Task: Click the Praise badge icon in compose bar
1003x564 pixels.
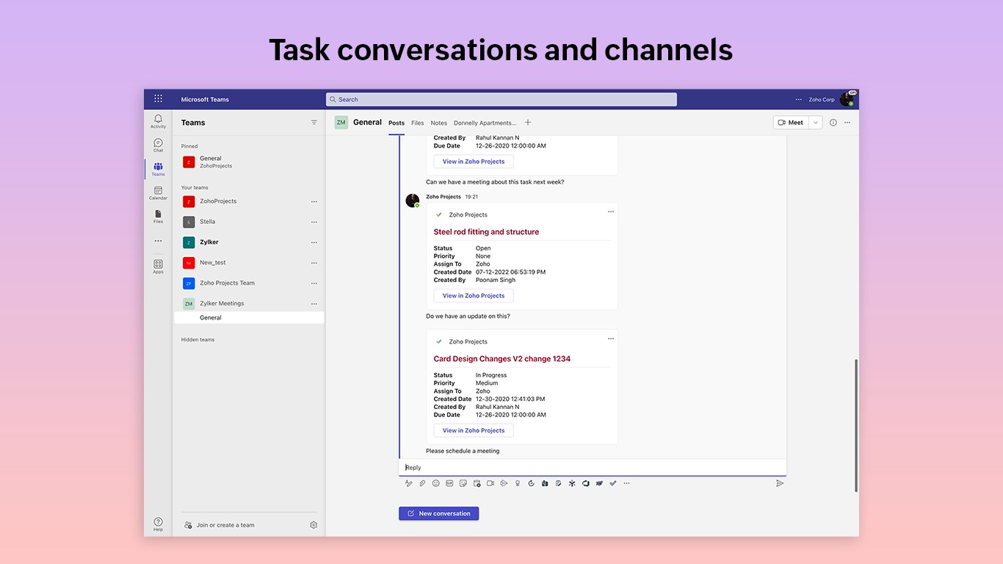Action: click(x=518, y=483)
